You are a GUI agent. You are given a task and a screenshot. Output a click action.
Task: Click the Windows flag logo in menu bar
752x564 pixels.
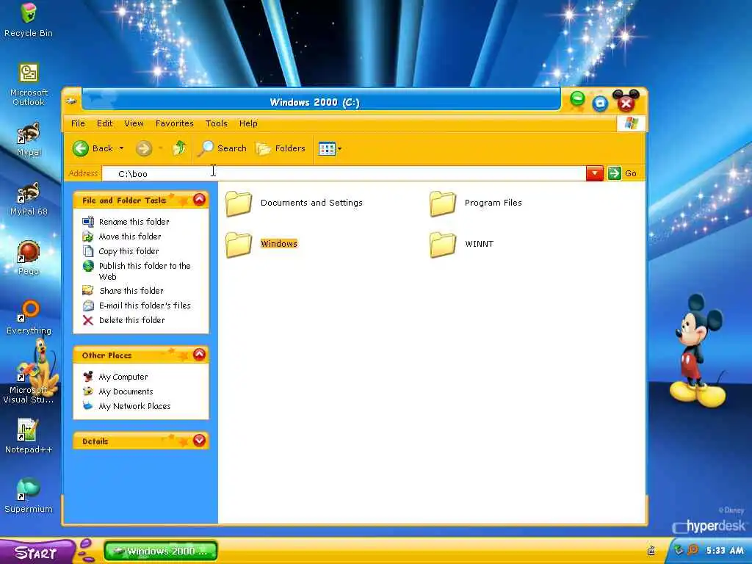pos(631,123)
